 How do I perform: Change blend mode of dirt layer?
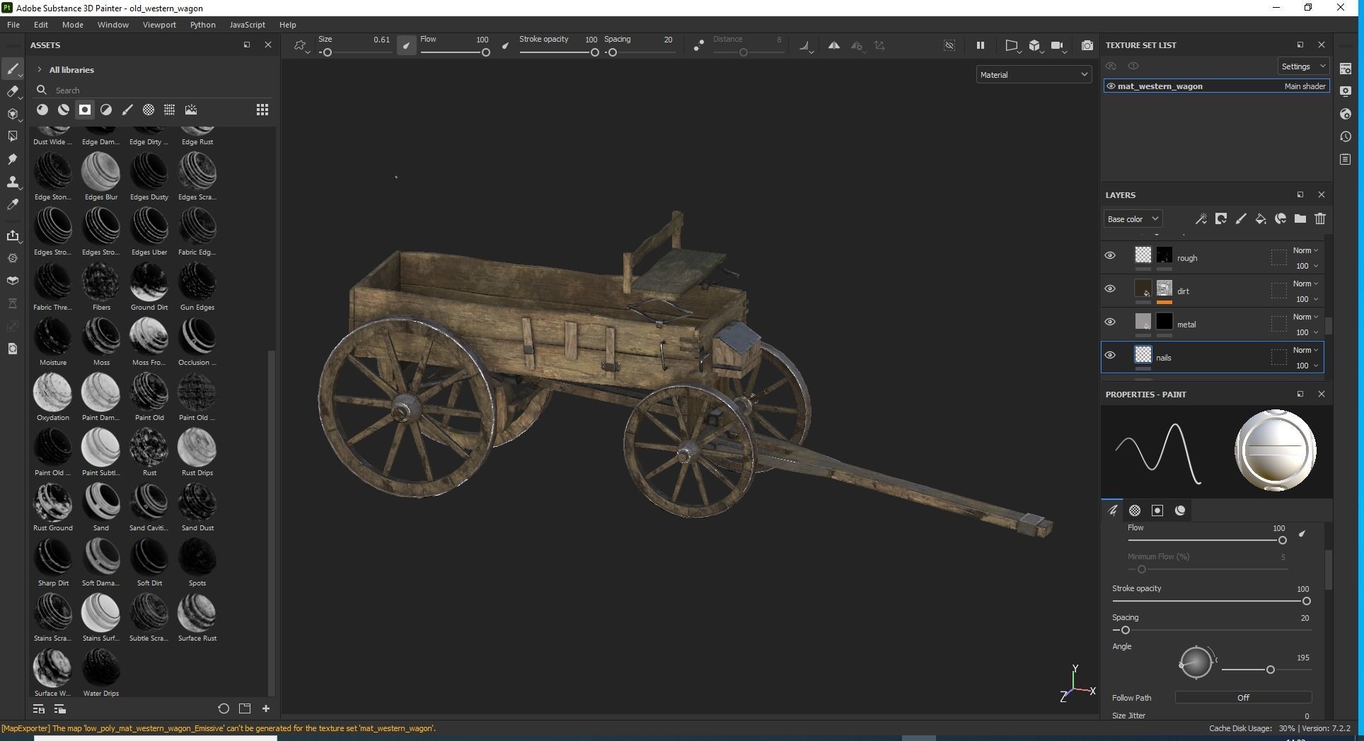pos(1305,284)
